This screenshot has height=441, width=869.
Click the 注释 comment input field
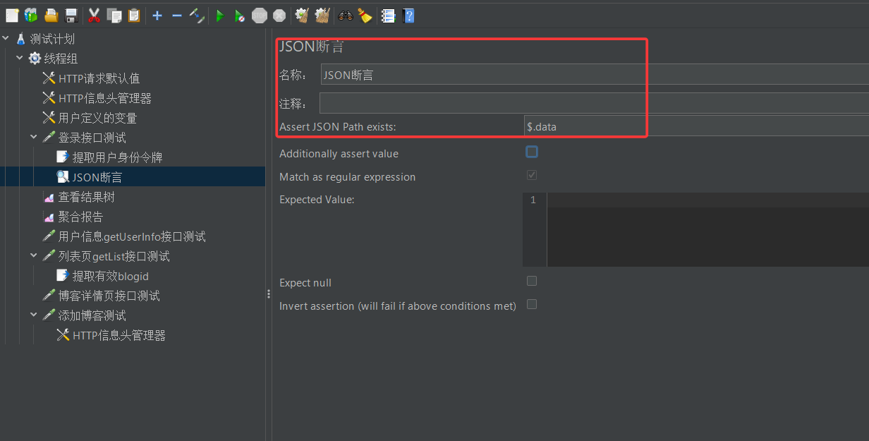tap(594, 103)
